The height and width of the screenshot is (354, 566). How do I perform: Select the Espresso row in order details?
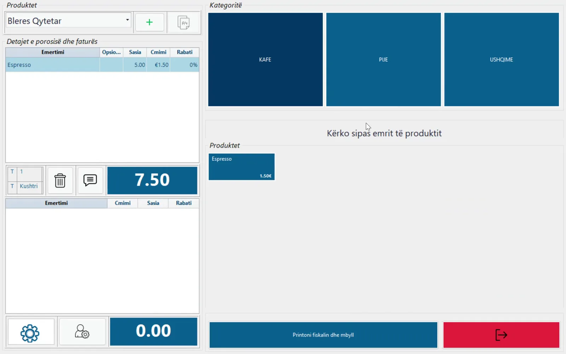click(102, 65)
